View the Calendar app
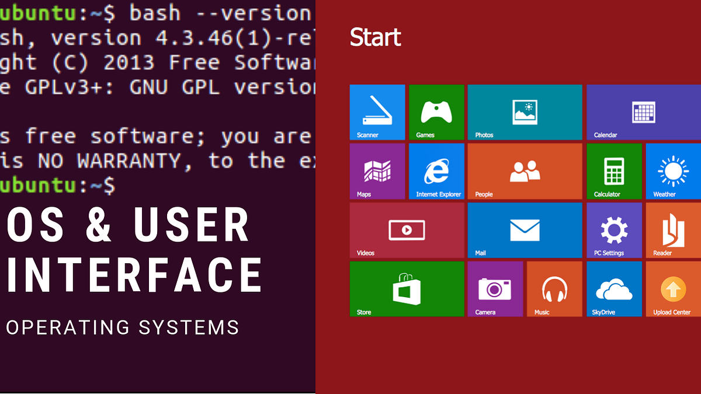 click(643, 112)
